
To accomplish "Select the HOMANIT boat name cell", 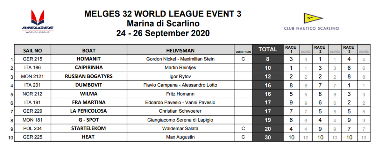I will coord(88,59).
